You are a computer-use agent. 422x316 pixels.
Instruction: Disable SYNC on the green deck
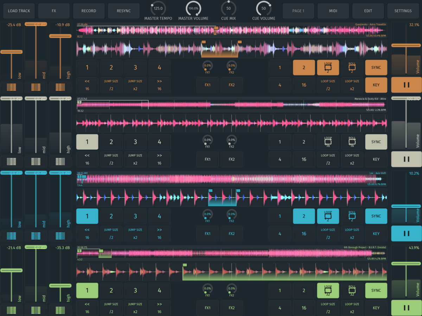(x=376, y=290)
